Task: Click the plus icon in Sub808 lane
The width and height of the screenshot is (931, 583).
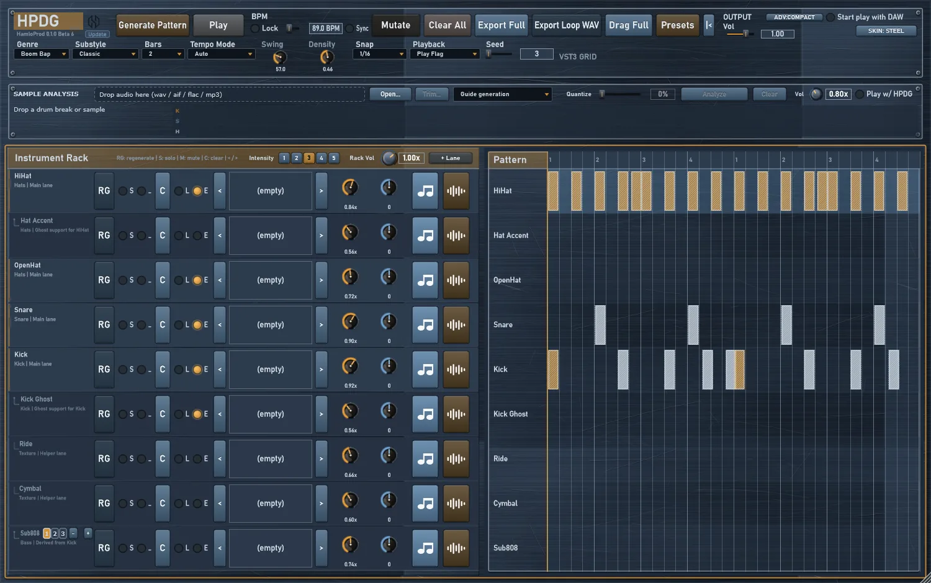Action: [x=88, y=533]
